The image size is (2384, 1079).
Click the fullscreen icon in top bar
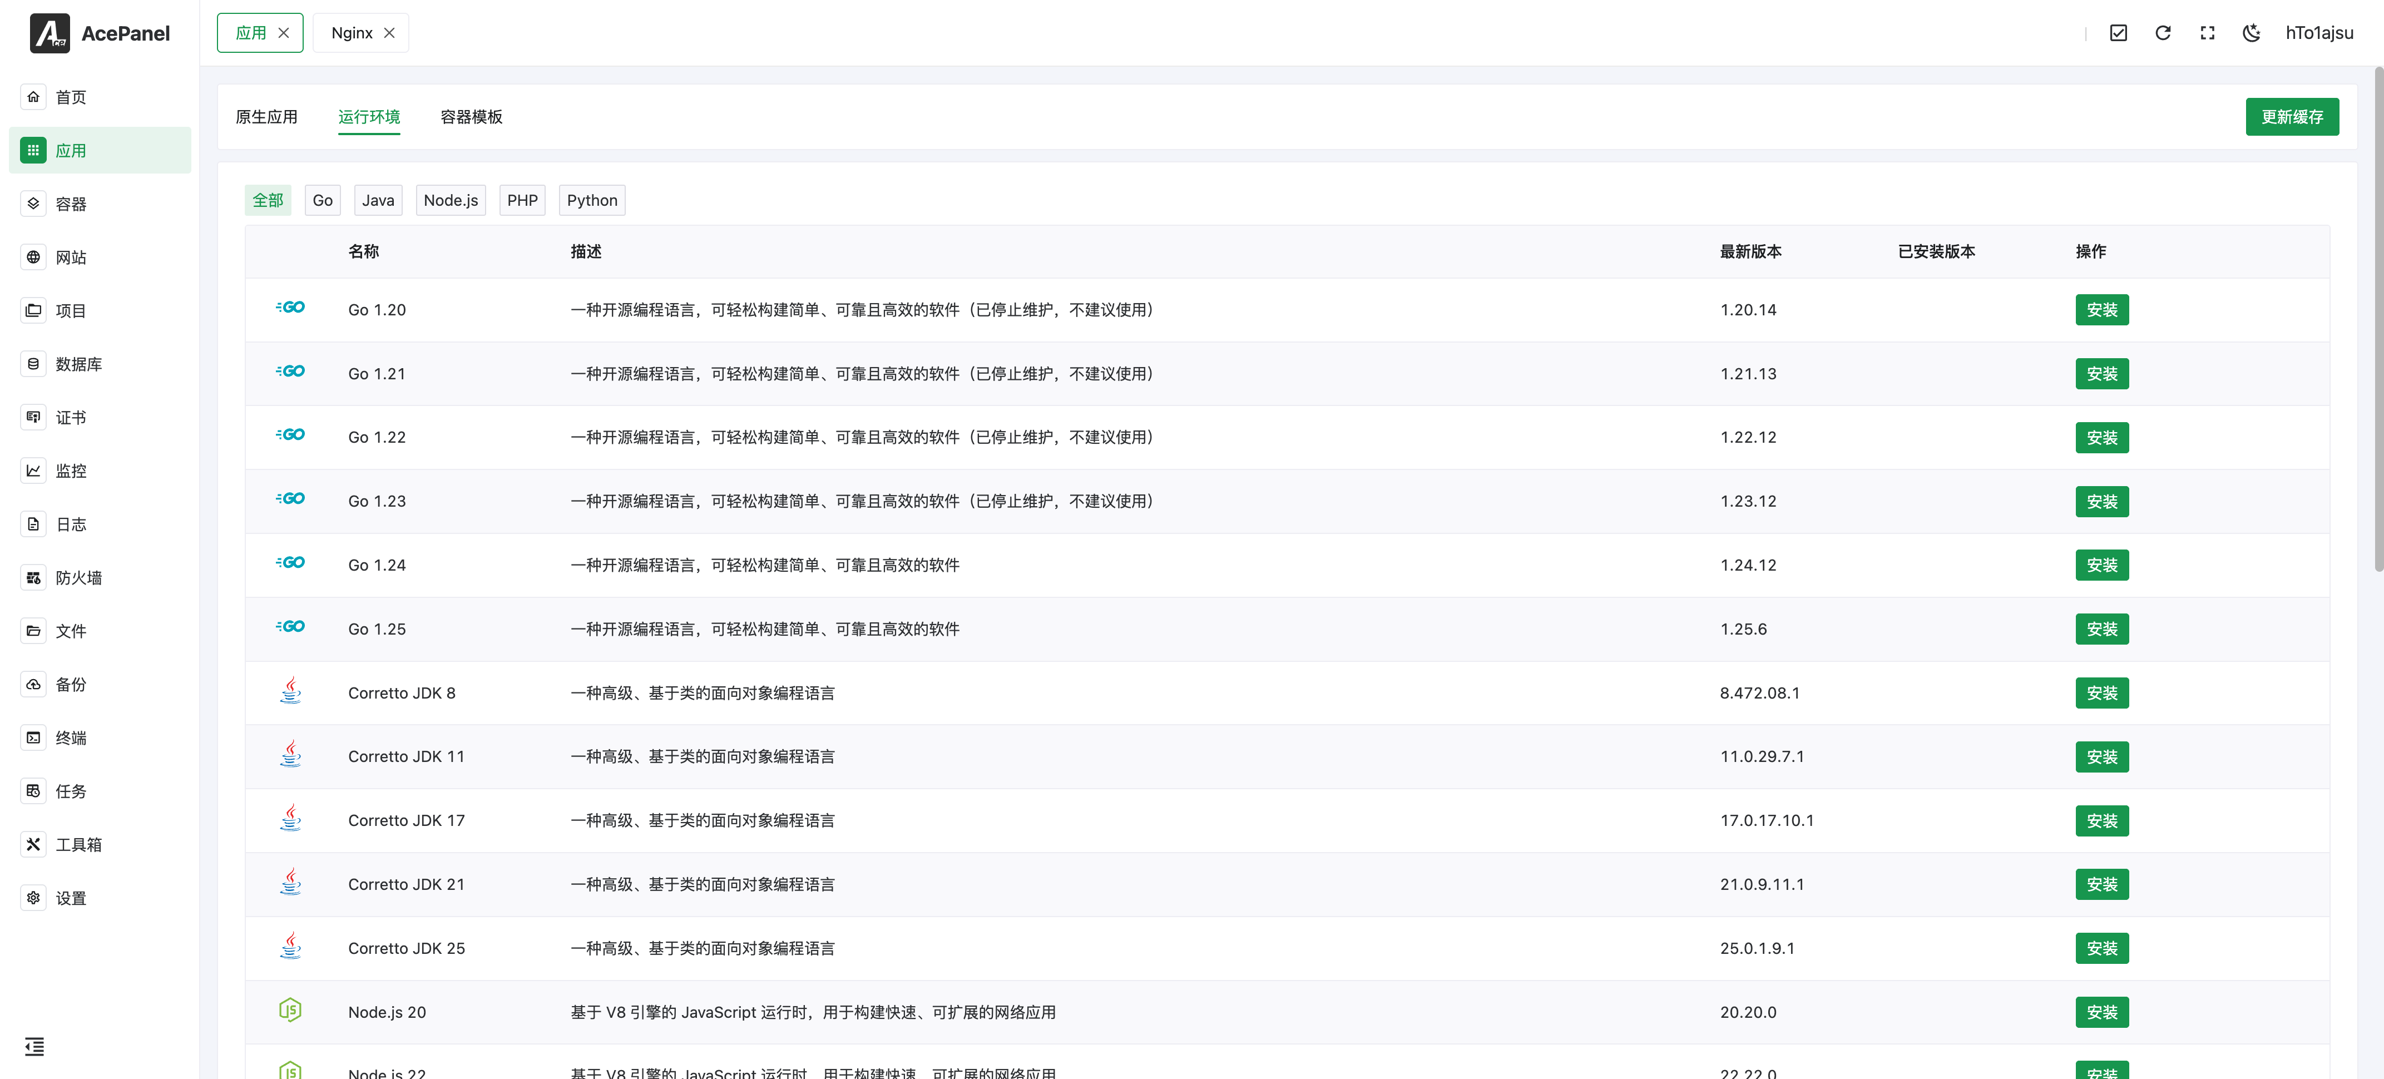tap(2207, 33)
